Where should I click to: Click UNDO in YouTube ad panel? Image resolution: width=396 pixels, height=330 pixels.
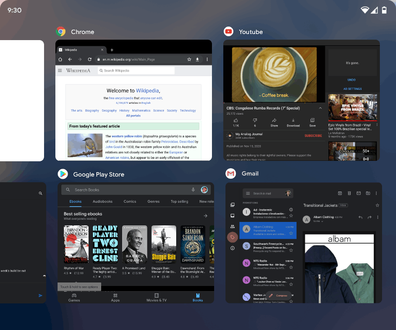(352, 80)
